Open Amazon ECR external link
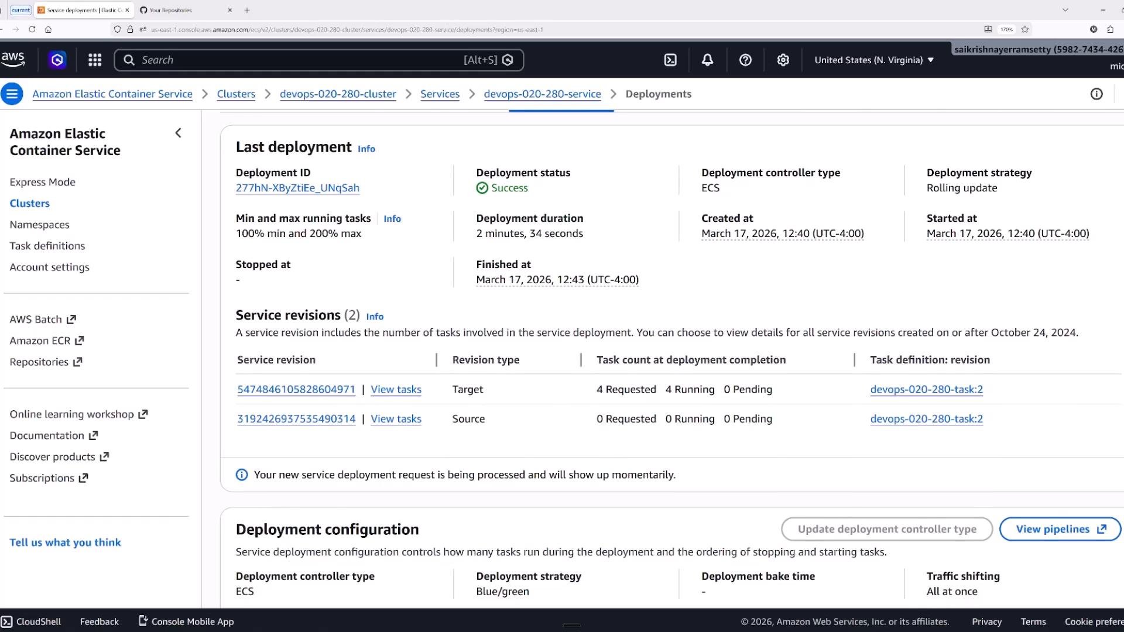 click(x=47, y=341)
